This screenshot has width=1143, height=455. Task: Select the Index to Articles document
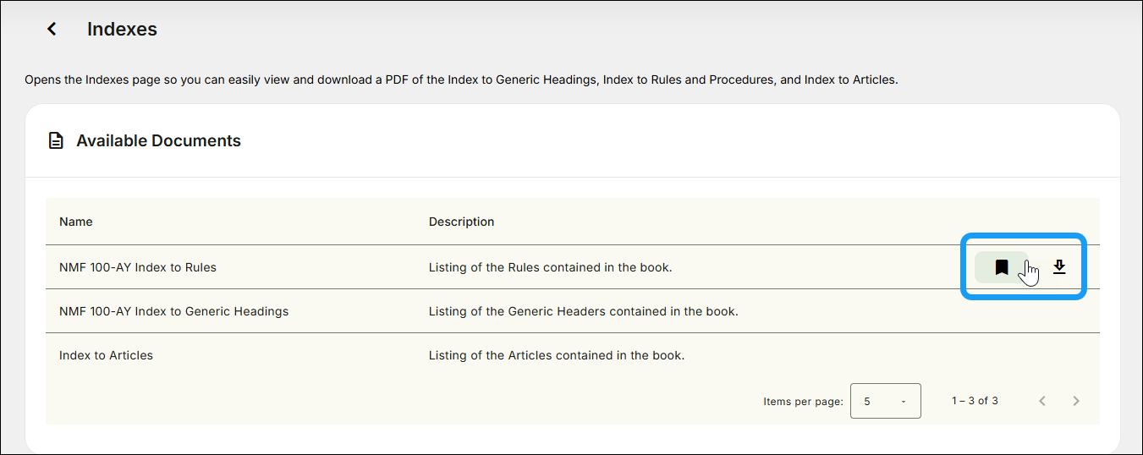(x=106, y=355)
